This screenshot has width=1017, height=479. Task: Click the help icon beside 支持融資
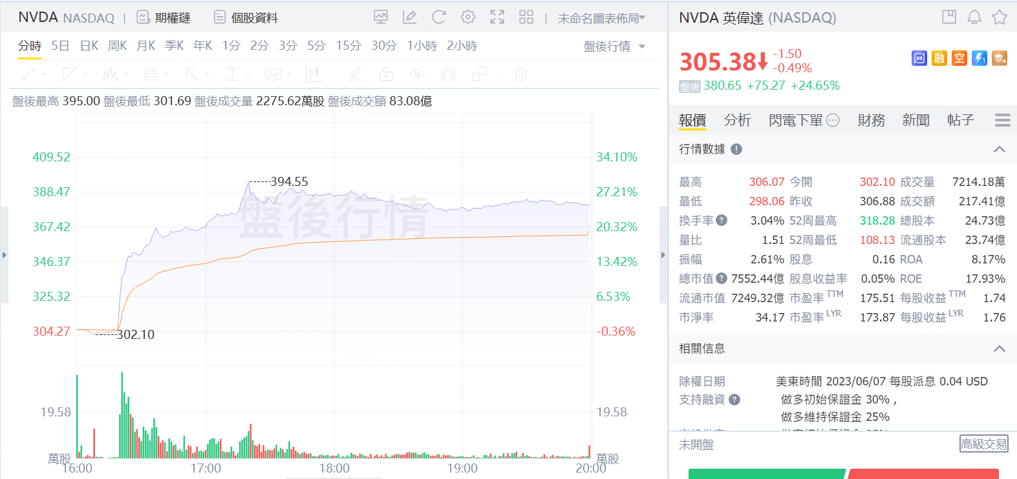734,400
